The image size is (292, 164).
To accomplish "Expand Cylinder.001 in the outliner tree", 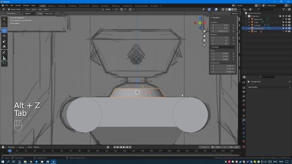I will [x=249, y=28].
